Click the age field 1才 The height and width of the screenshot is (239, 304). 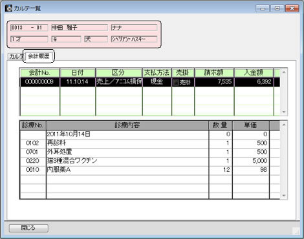point(29,39)
